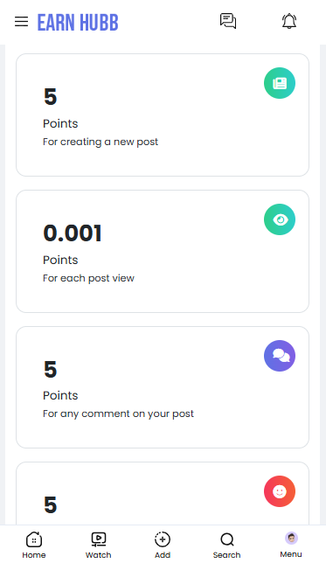
Task: Tap the Add plus button
Action: coord(163,545)
